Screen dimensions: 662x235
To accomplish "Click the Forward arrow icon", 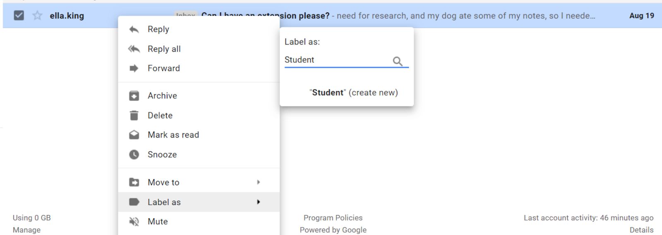I will (x=134, y=68).
